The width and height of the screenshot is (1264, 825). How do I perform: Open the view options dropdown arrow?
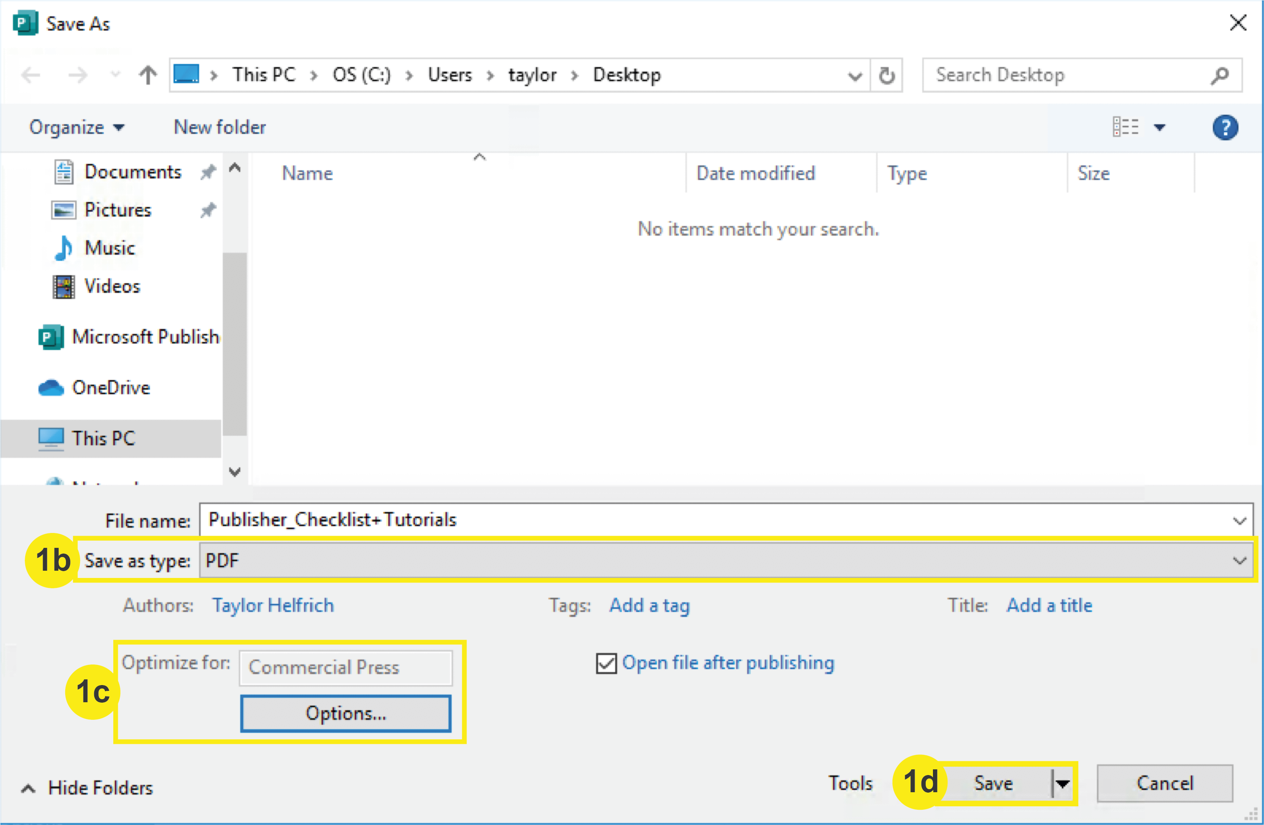pos(1159,127)
